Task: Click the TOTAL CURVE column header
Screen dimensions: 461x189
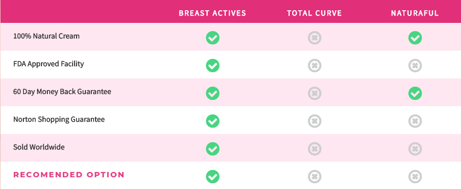Action: 314,13
